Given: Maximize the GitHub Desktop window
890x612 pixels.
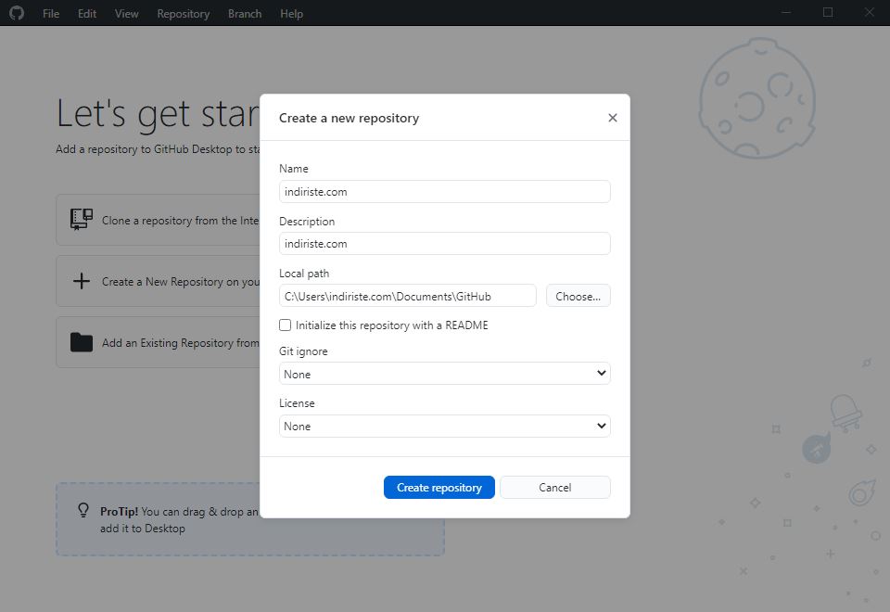Looking at the screenshot, I should click(x=828, y=12).
